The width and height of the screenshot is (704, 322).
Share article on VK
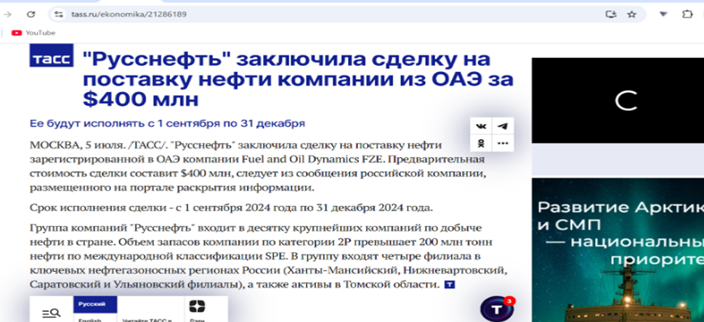pos(481,125)
